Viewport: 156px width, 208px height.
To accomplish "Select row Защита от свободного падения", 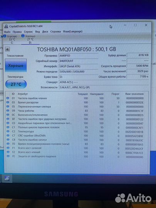I will (77, 156).
